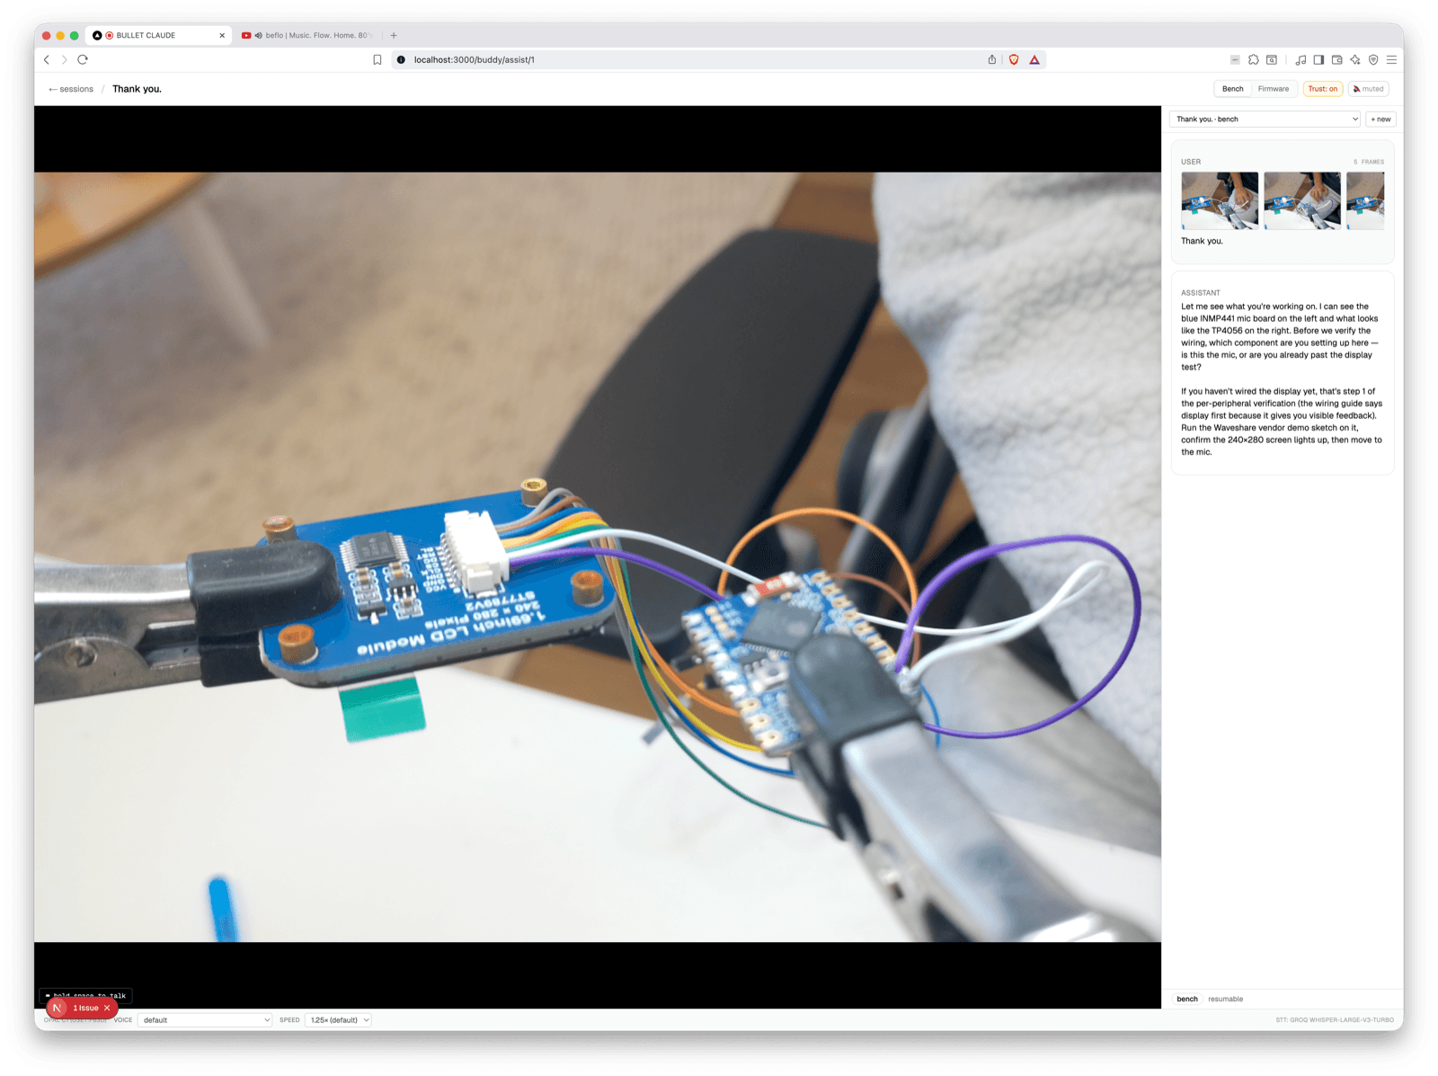Image resolution: width=1438 pixels, height=1076 pixels.
Task: Reload the page
Action: pyautogui.click(x=83, y=60)
